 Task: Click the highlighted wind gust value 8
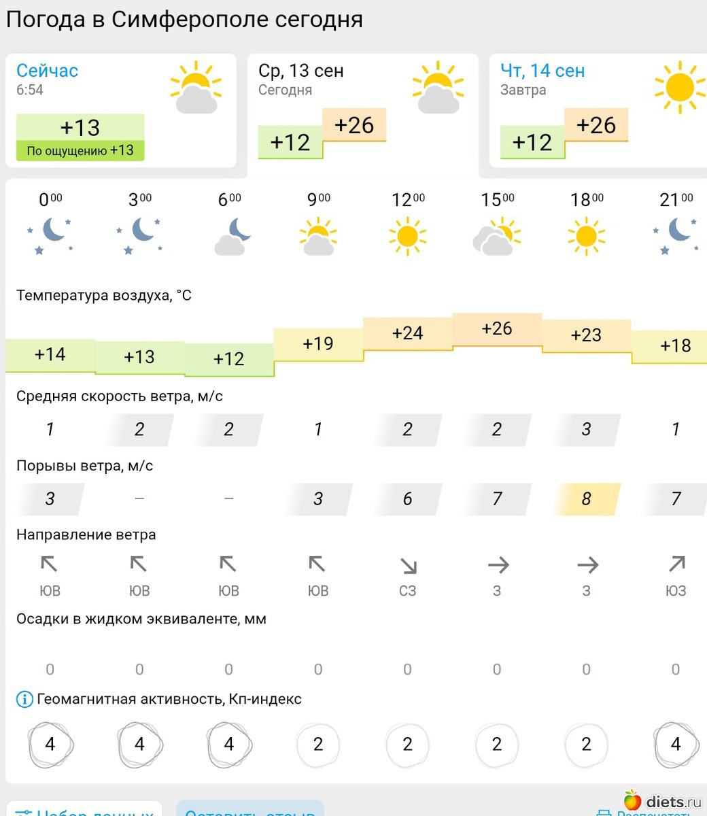point(586,499)
